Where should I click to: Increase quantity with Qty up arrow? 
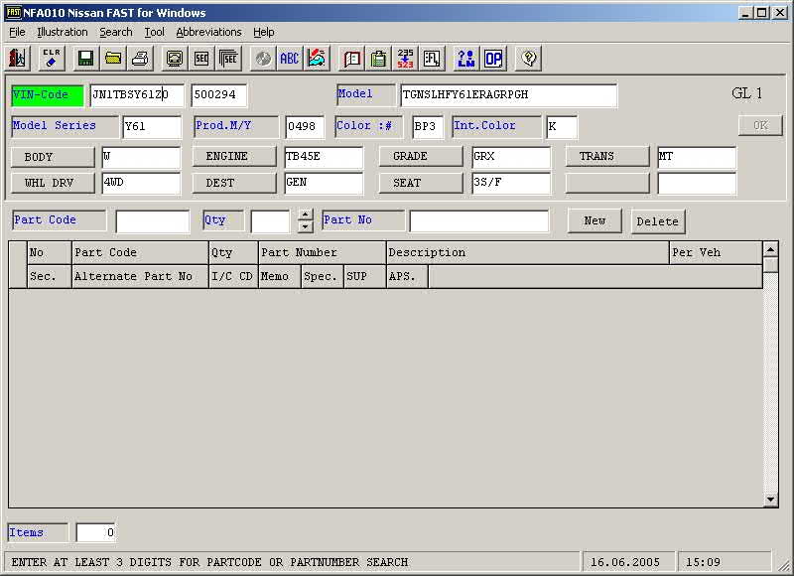(x=305, y=216)
